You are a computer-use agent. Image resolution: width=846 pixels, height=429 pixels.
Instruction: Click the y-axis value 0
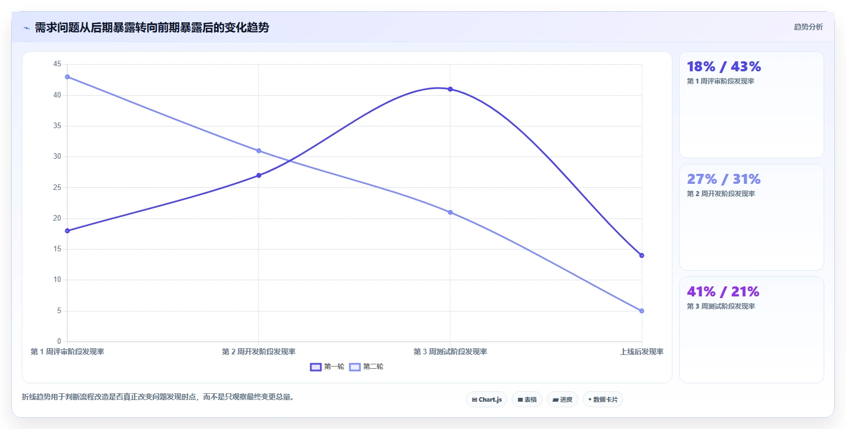tap(59, 342)
